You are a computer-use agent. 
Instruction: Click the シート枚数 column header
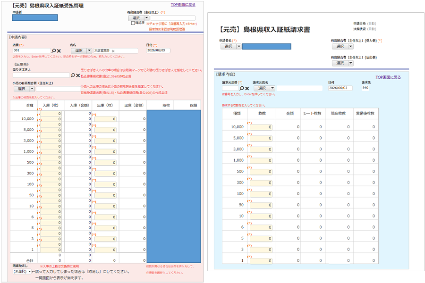(312, 114)
